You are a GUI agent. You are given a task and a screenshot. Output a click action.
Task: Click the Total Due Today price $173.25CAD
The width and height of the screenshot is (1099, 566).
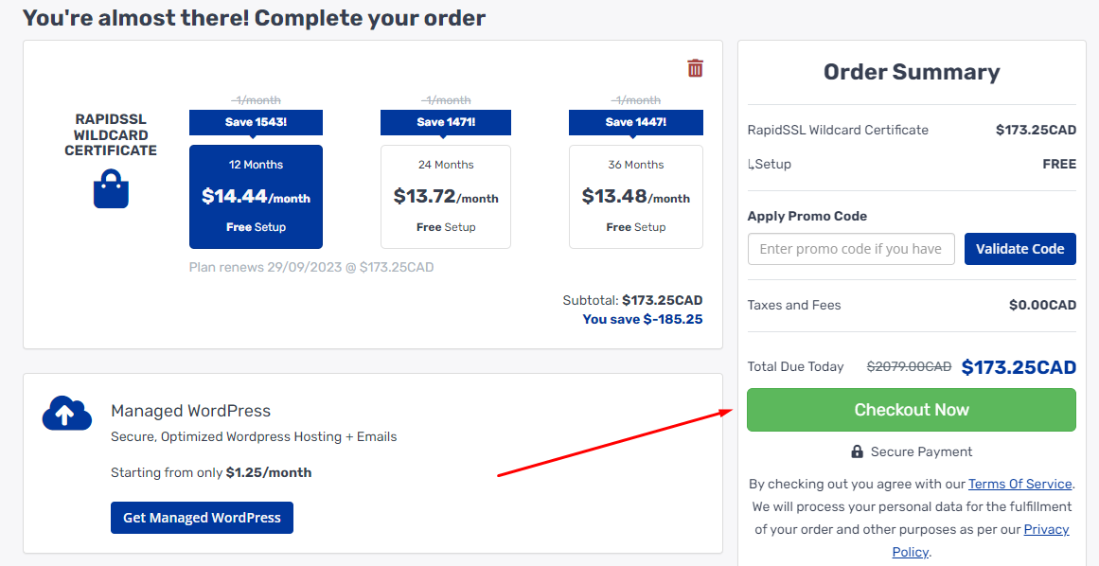(x=1019, y=366)
